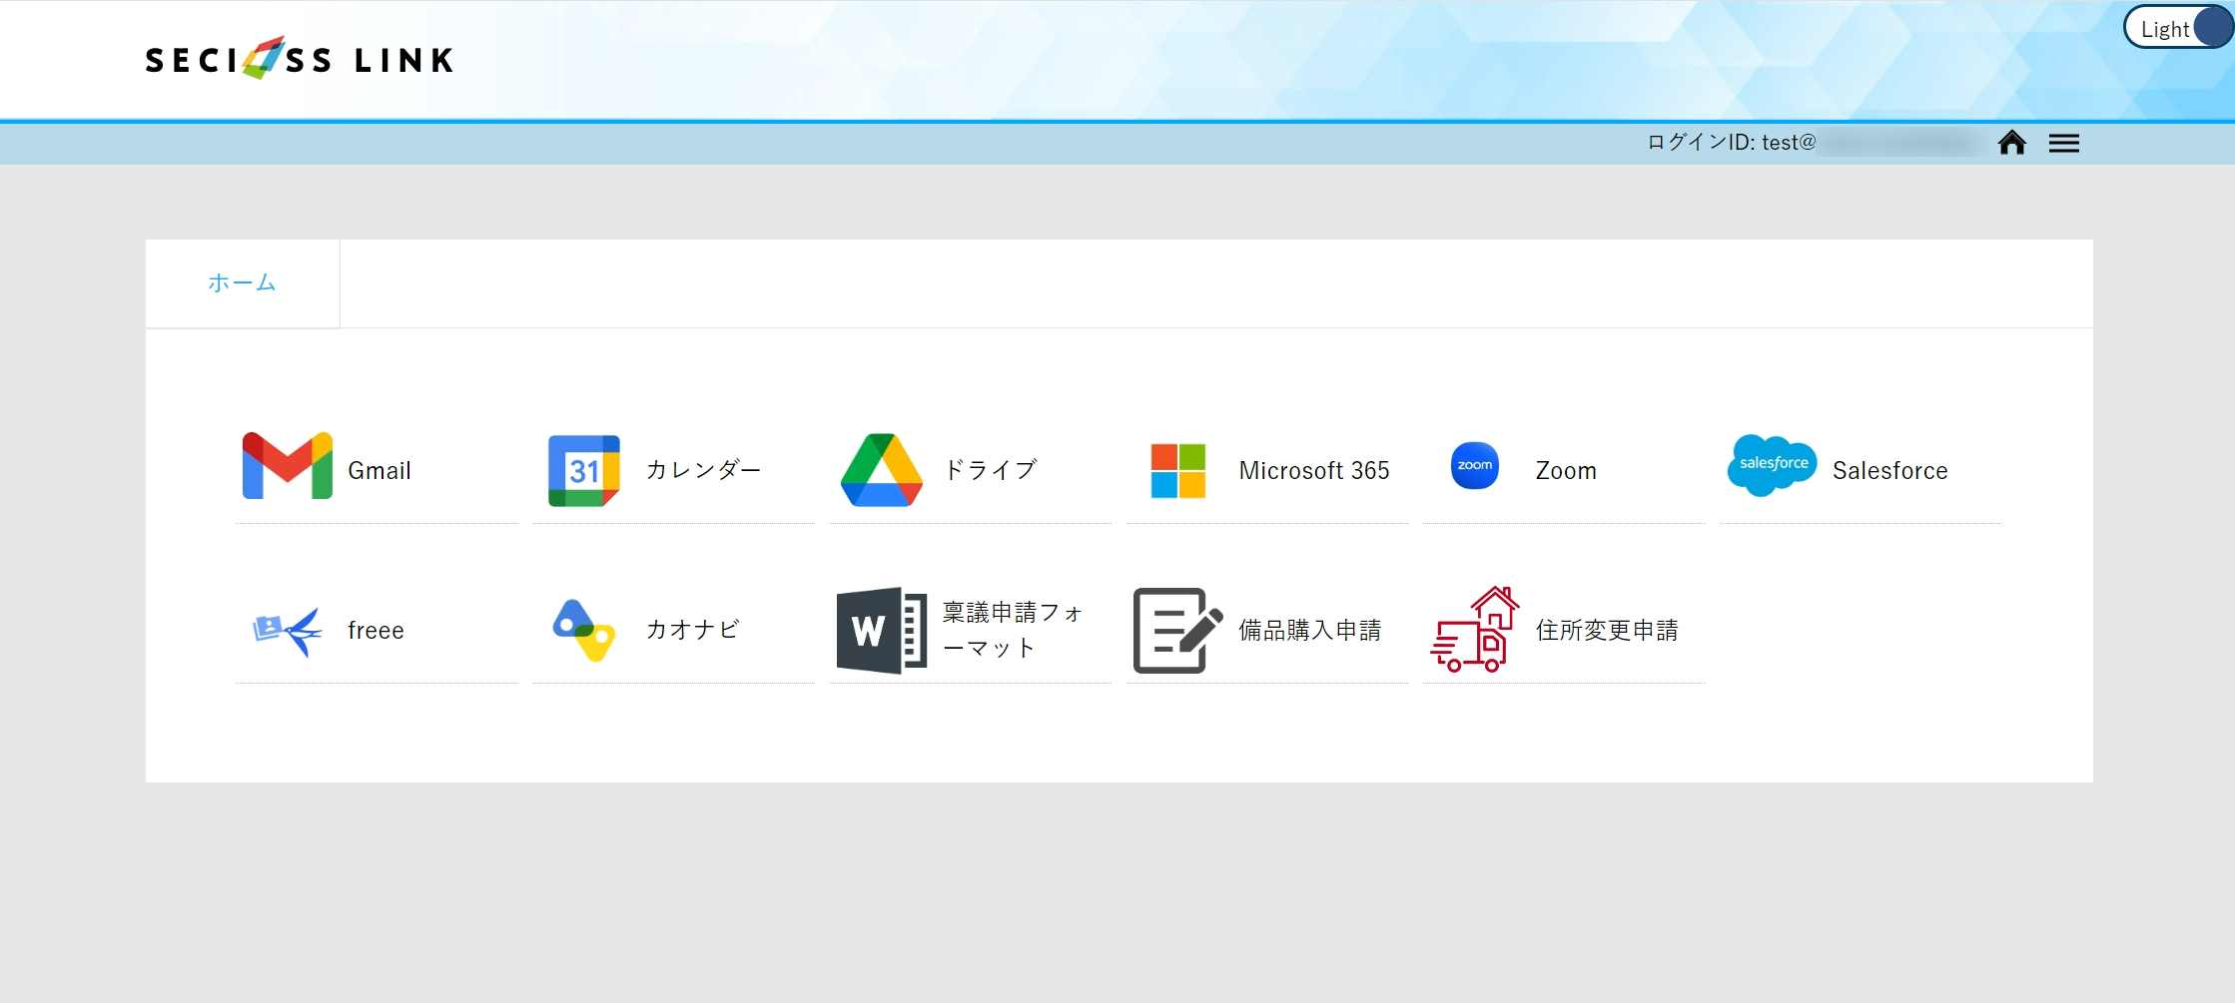Launch the Microsoft 365 icon
Image resolution: width=2235 pixels, height=1003 pixels.
(x=1178, y=470)
